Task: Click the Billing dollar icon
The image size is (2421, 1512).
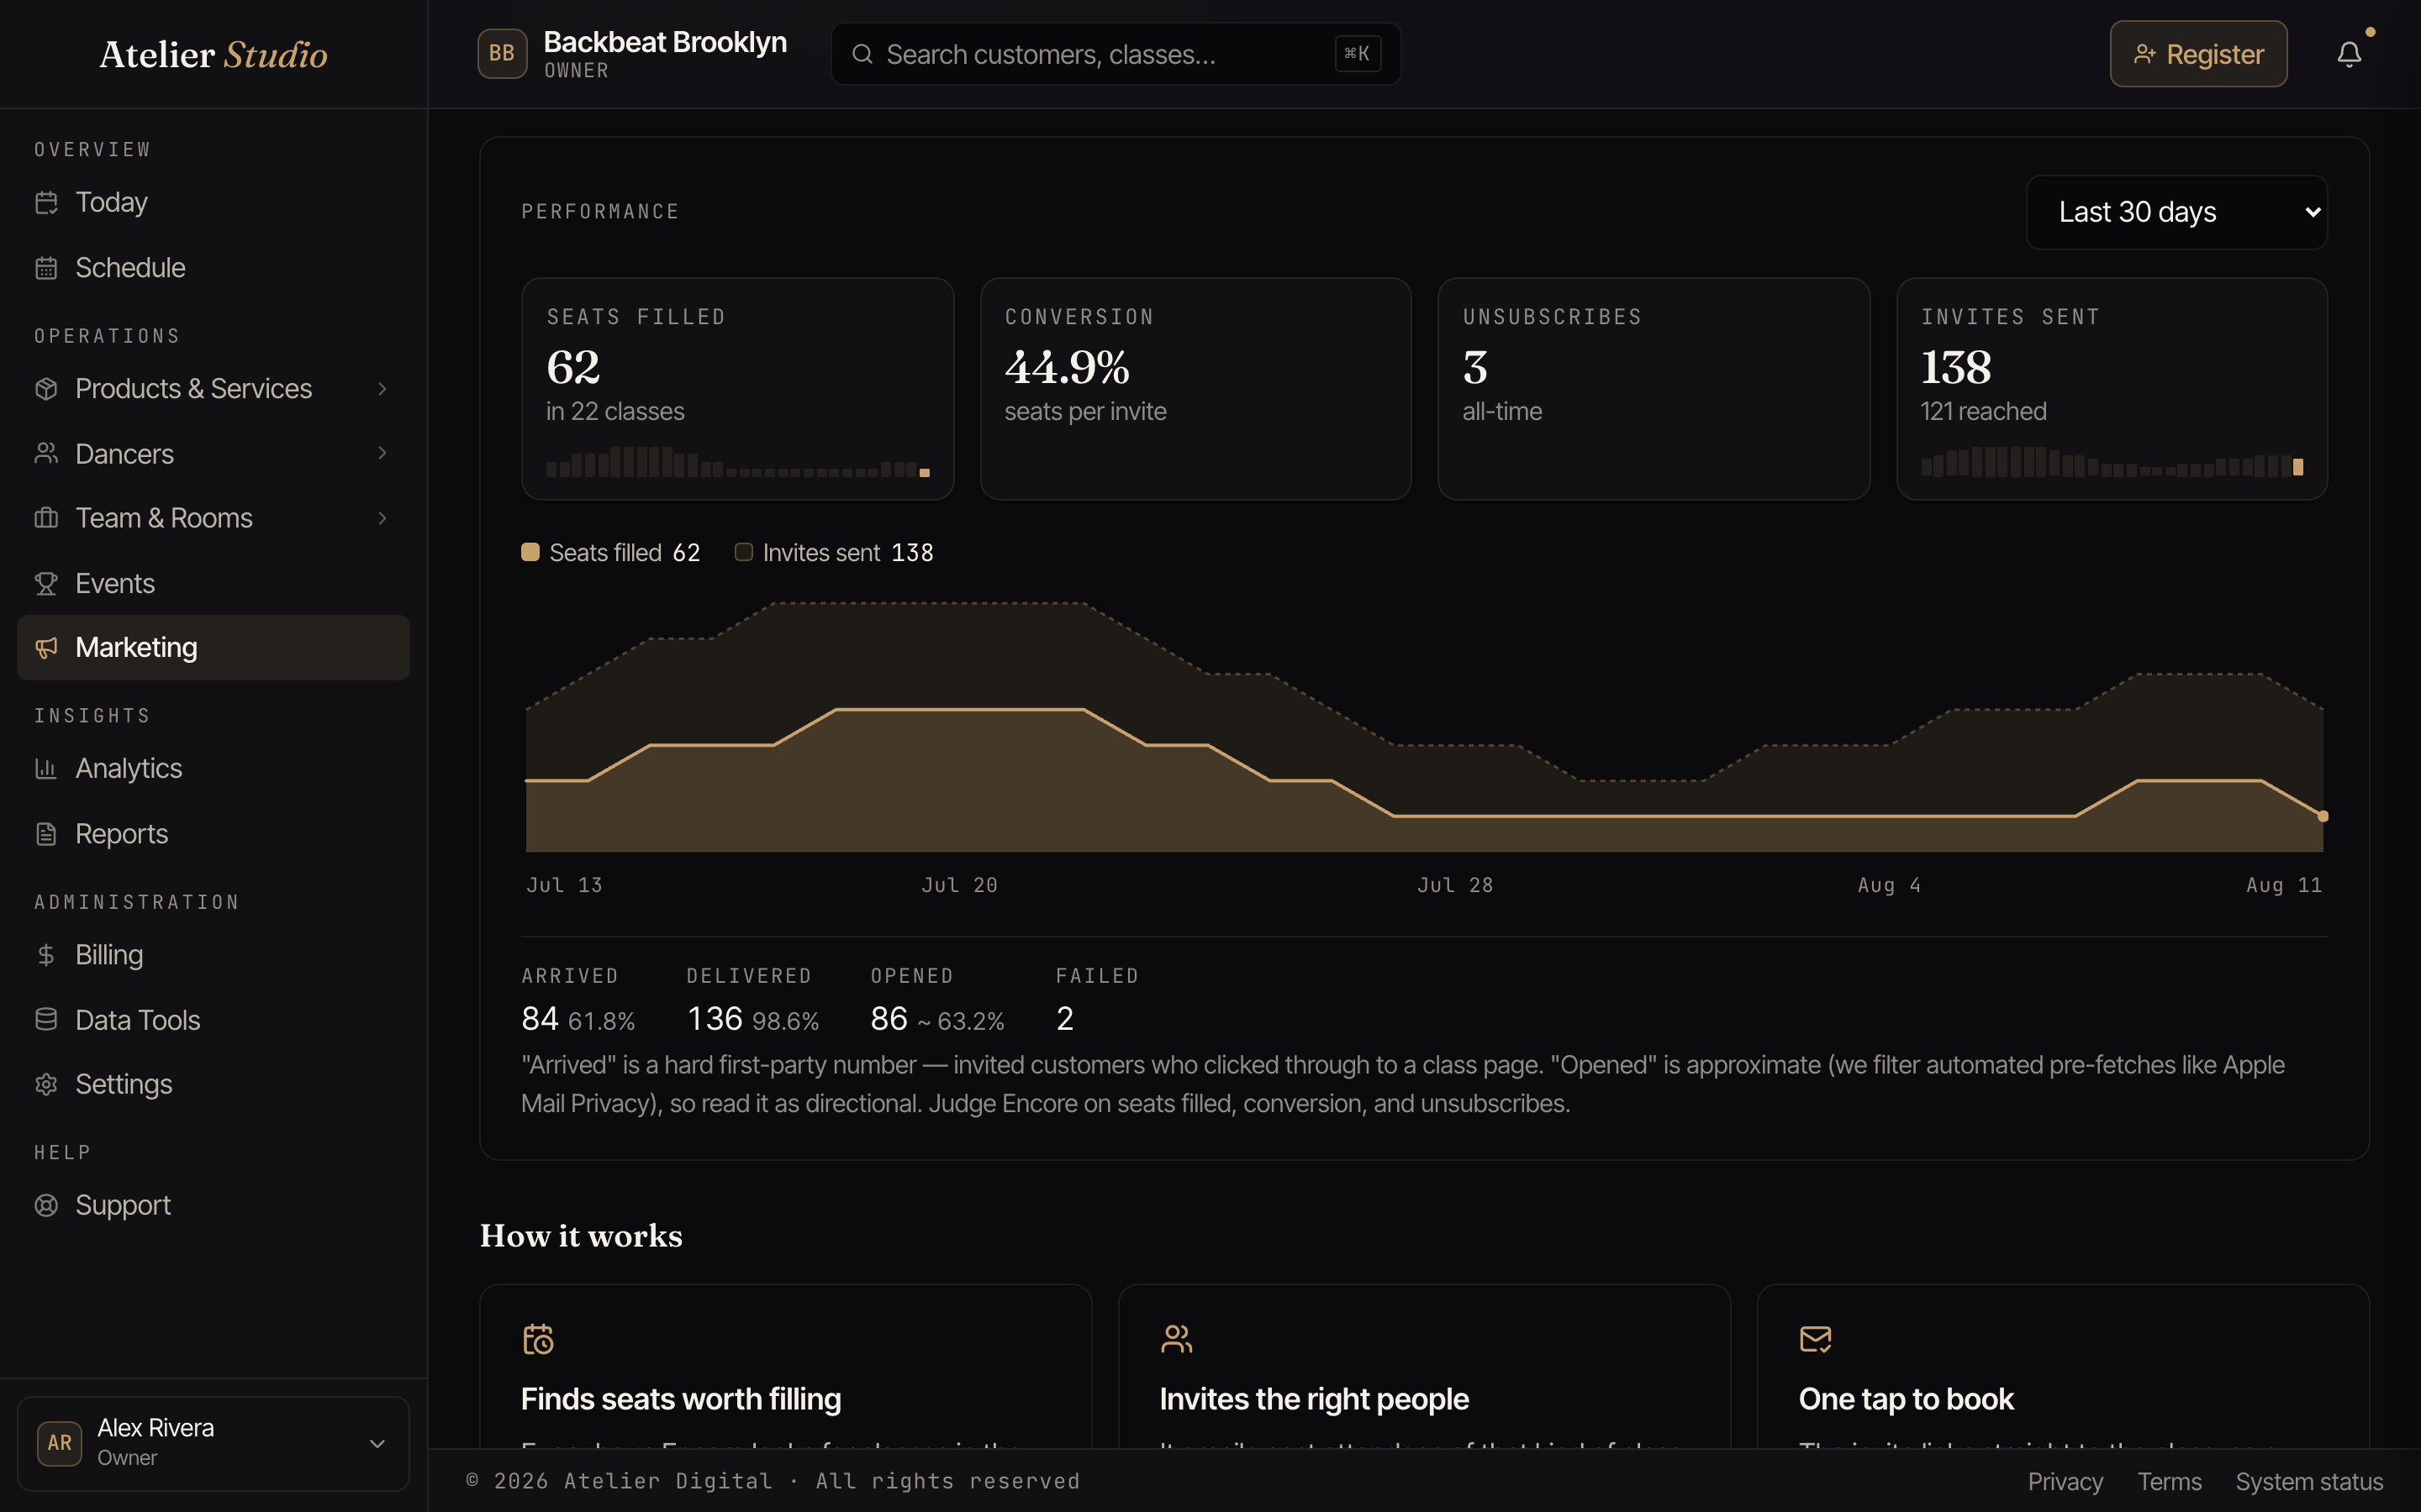Action: (x=46, y=955)
